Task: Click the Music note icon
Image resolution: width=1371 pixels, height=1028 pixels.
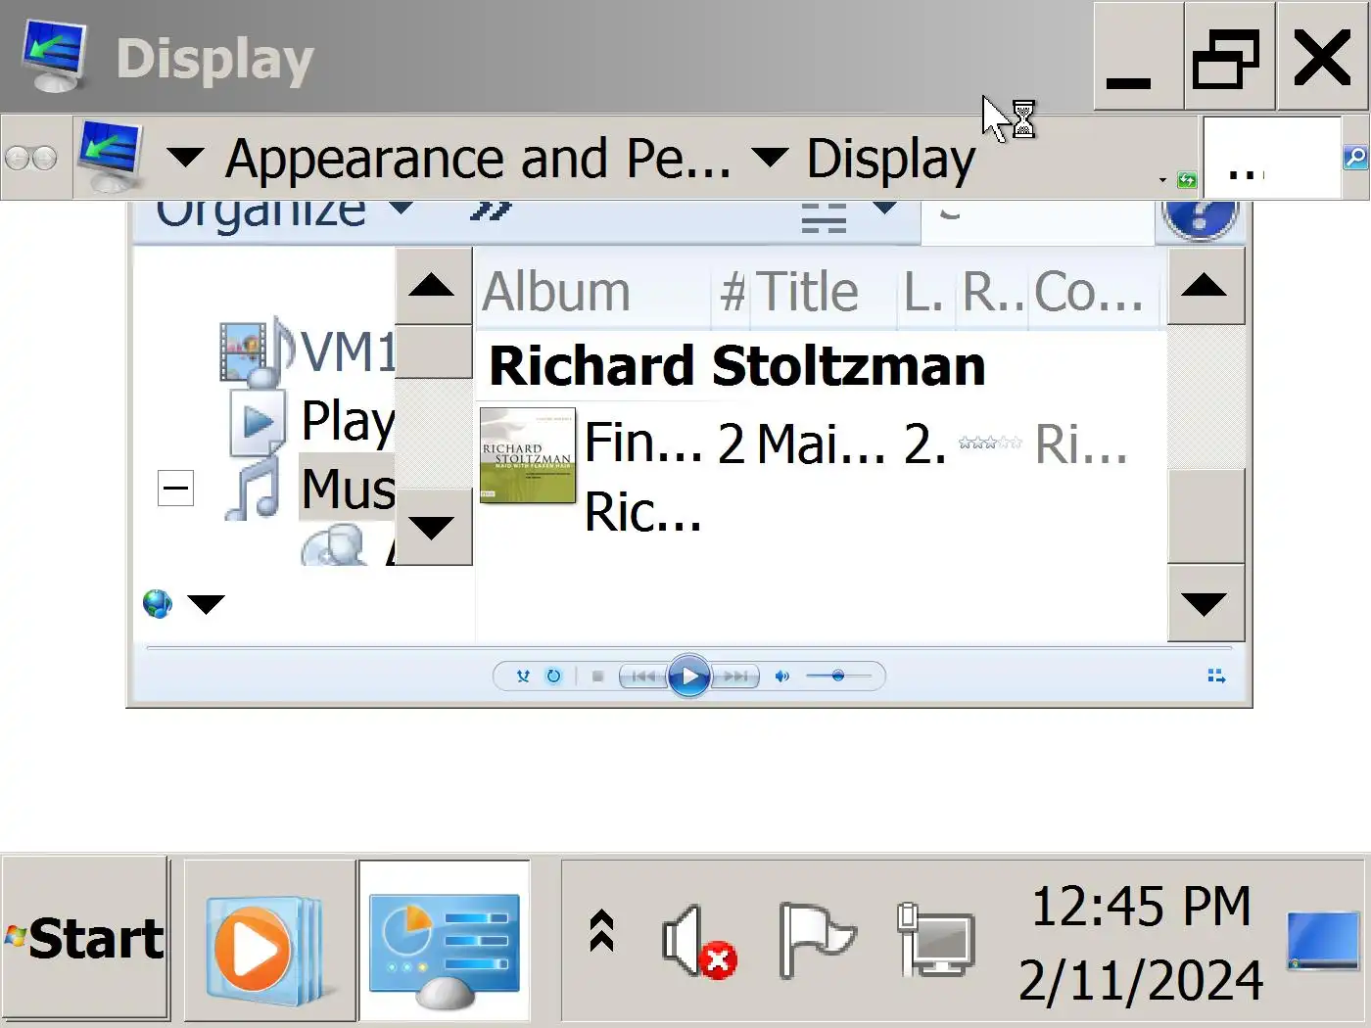Action: pyautogui.click(x=254, y=487)
